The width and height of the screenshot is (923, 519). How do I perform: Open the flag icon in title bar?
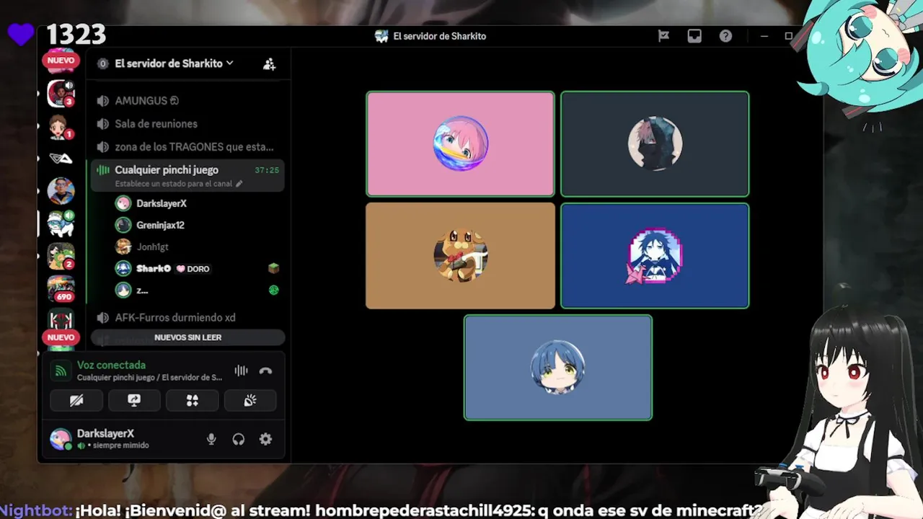click(663, 36)
